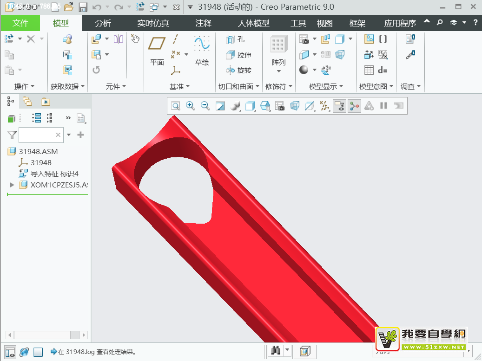482x361 pixels.
Task: Expand the XOM1CPZESJ5 assembly tree node
Action: (x=12, y=185)
